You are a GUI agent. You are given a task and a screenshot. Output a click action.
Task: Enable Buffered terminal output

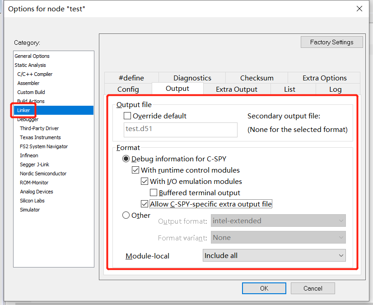tap(154, 192)
